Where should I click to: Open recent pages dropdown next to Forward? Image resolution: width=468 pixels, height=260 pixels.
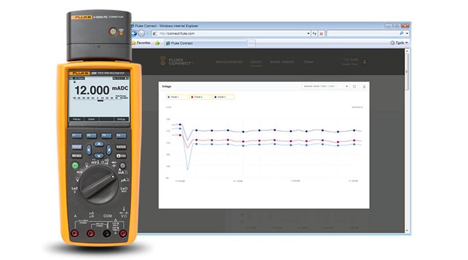point(148,33)
